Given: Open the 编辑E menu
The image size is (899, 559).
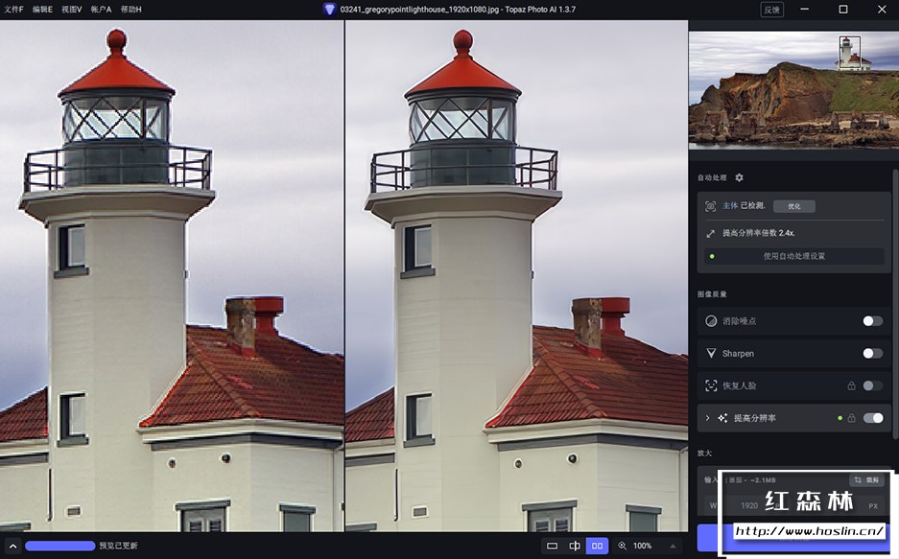Looking at the screenshot, I should (42, 10).
